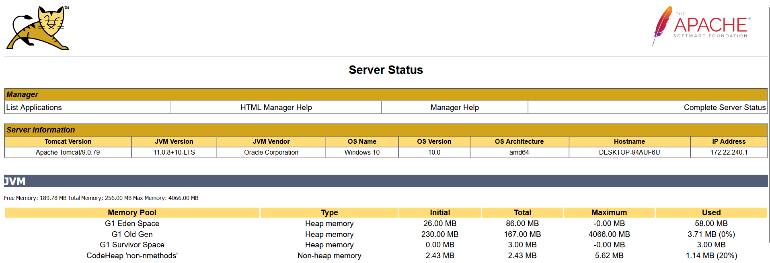
Task: Click the JVM version 11.0.8+10-LTS cell
Action: pyautogui.click(x=174, y=153)
